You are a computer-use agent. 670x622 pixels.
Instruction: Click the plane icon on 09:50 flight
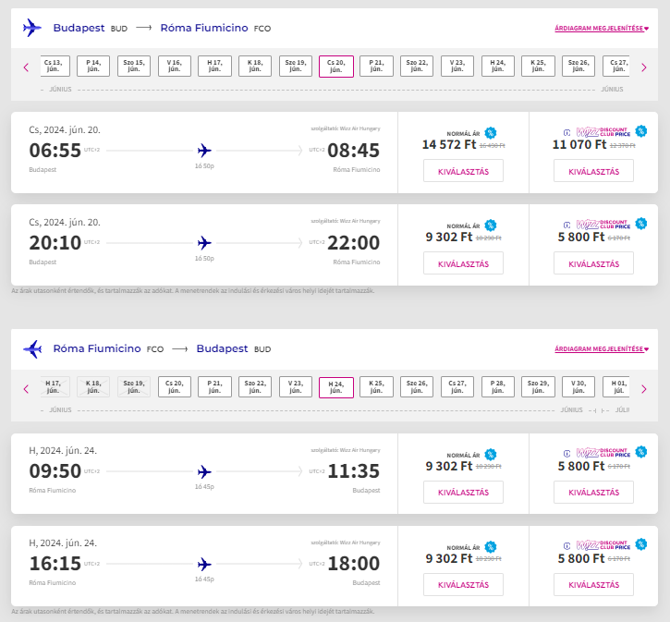(204, 471)
